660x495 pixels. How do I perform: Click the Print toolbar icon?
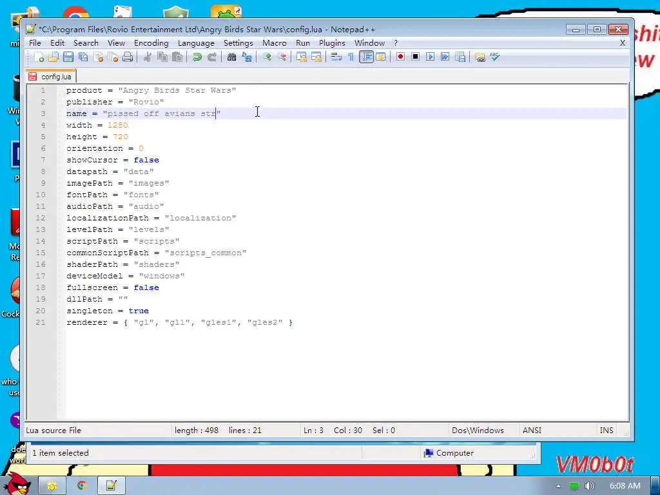(128, 57)
